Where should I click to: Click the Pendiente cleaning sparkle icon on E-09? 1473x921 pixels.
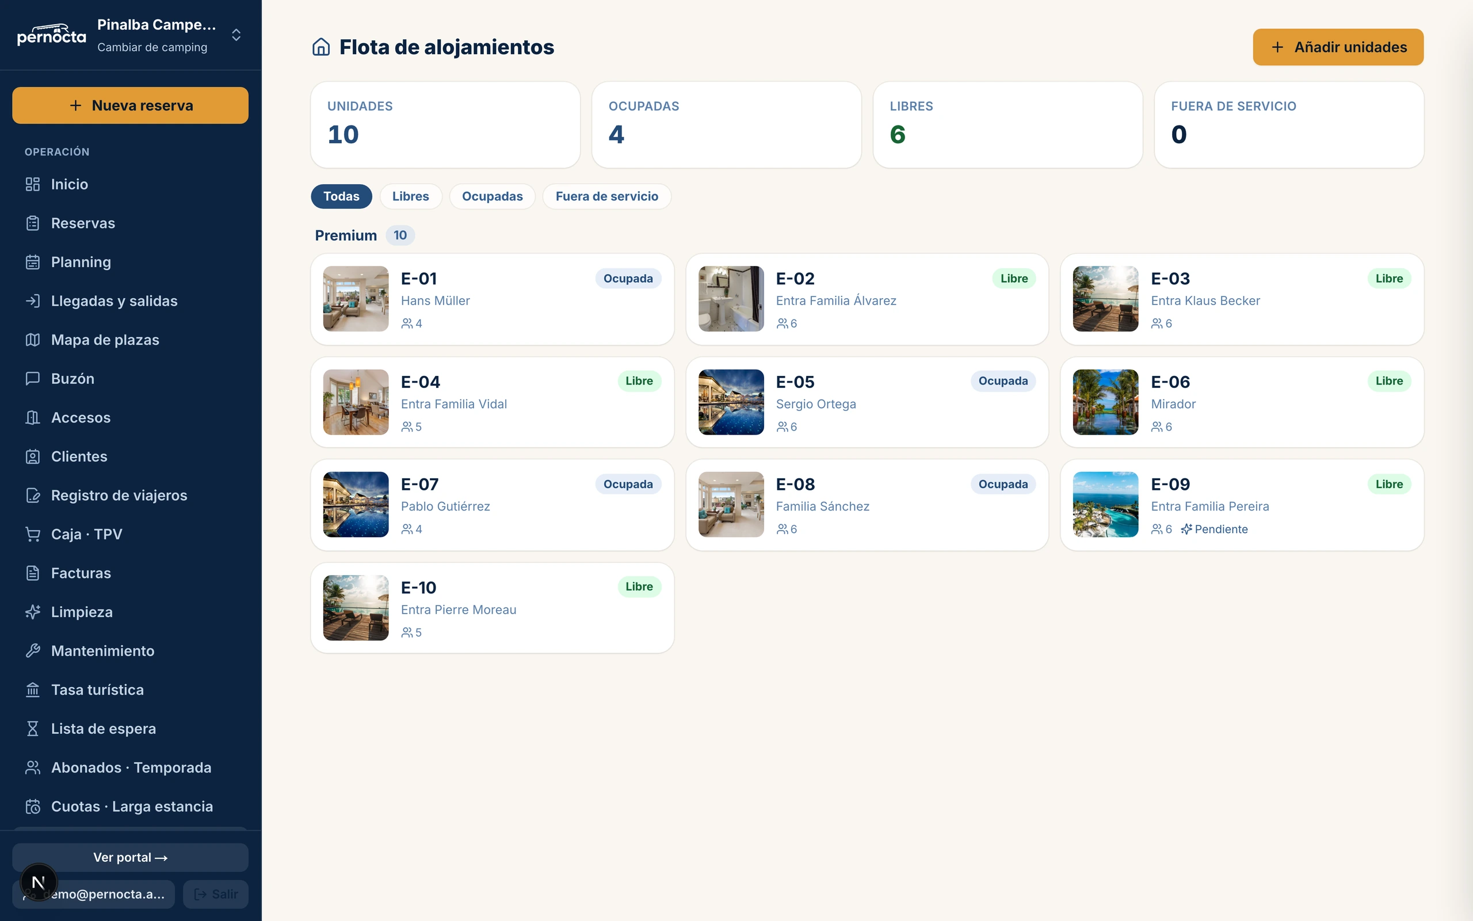(1186, 530)
